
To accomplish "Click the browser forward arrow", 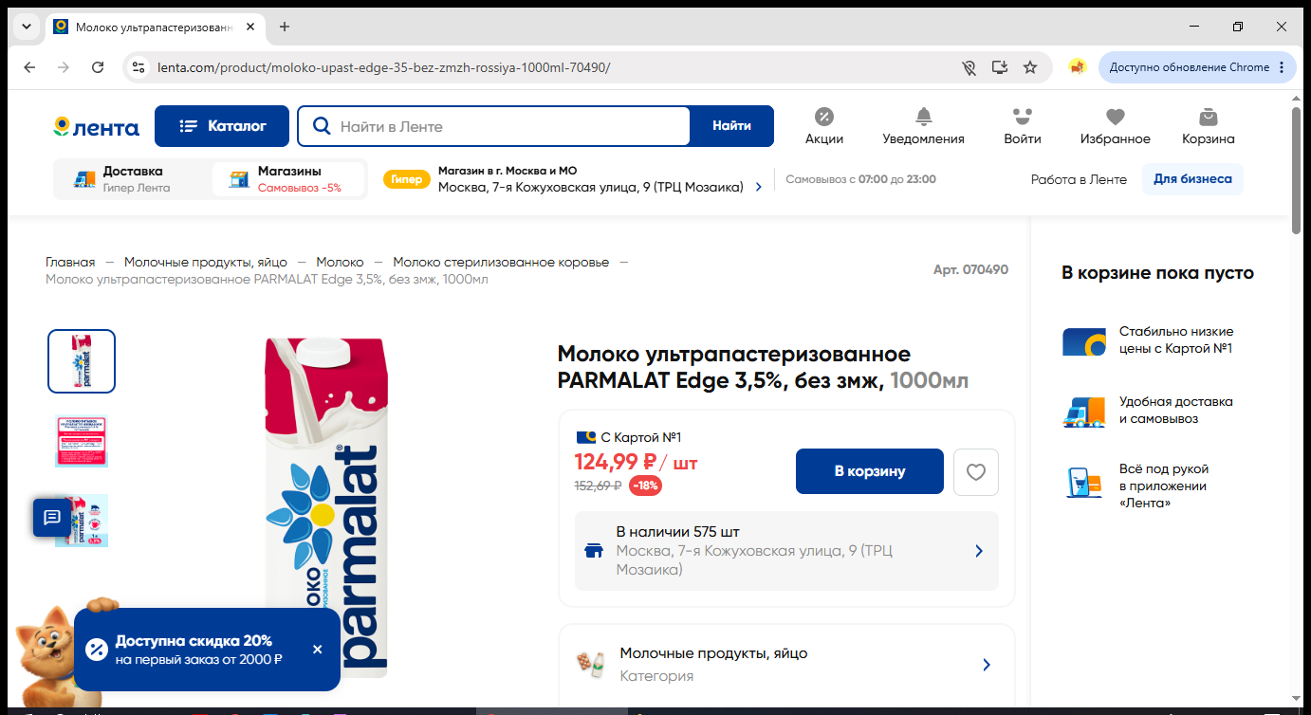I will (64, 67).
